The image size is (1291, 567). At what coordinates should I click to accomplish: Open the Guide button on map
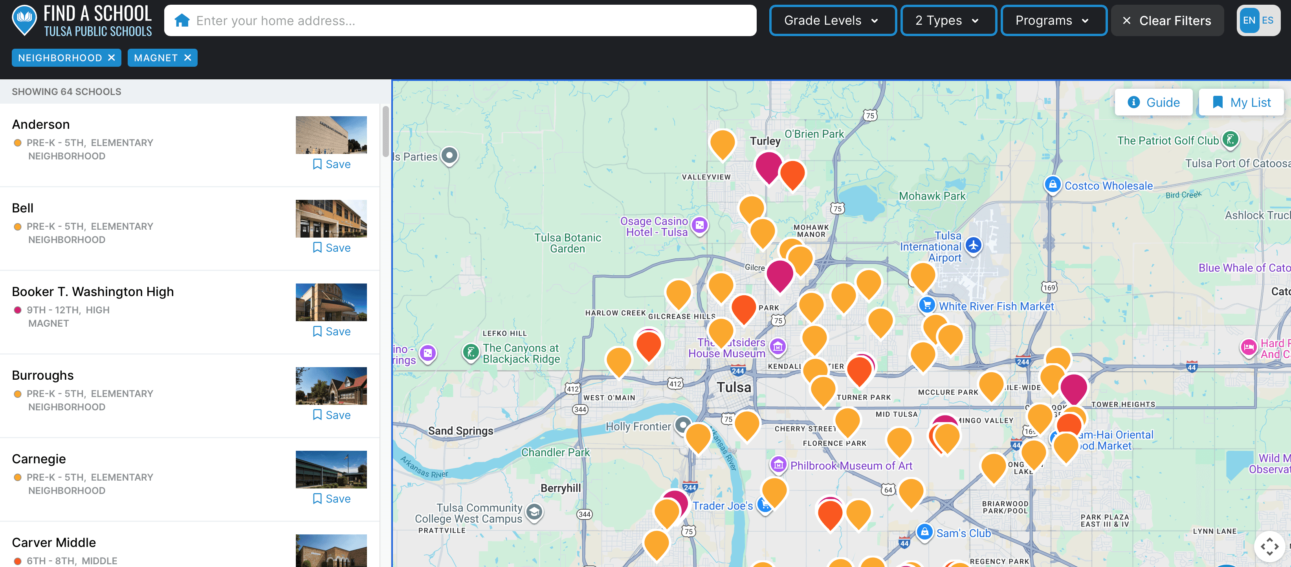tap(1153, 102)
